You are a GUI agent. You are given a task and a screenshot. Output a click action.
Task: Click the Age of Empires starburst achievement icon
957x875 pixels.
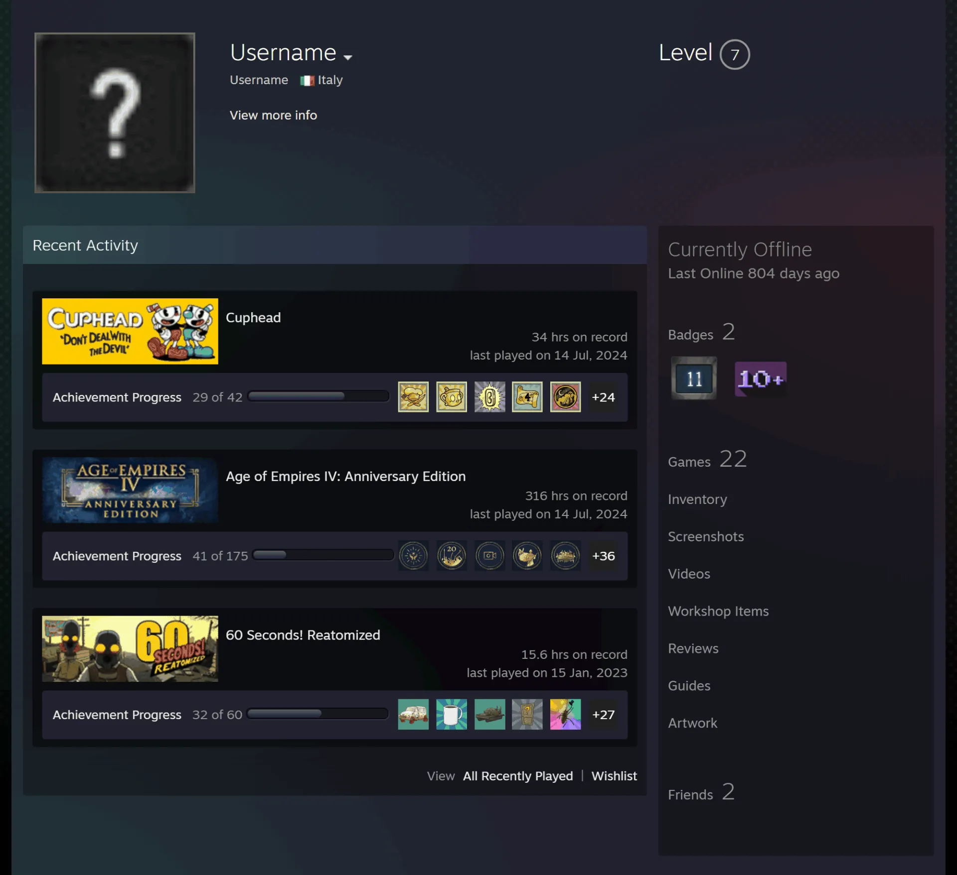click(x=413, y=555)
